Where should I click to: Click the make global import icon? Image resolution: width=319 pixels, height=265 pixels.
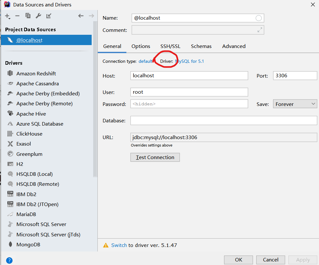click(49, 16)
